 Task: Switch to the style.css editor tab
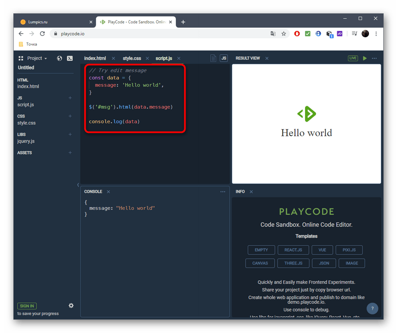(132, 58)
